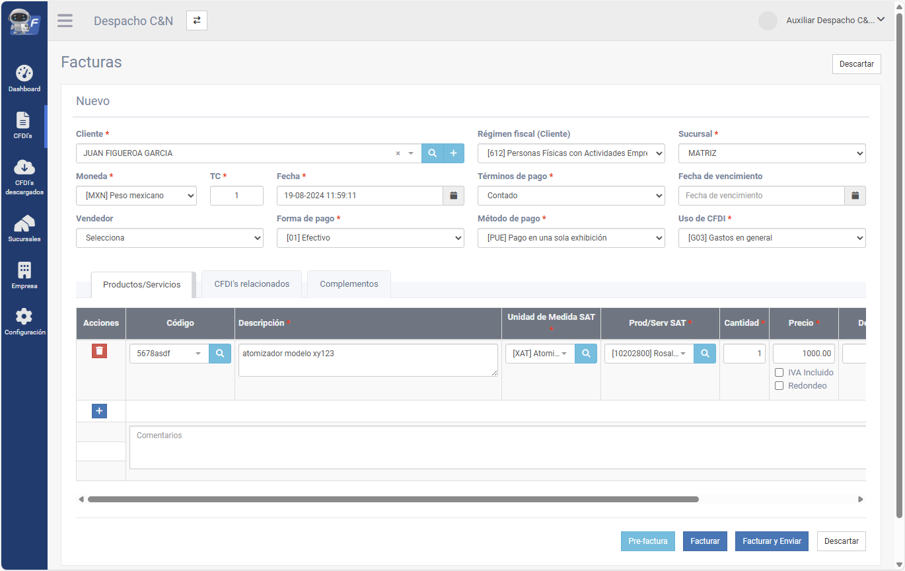Open CFDI's section in sidebar

coord(24,126)
